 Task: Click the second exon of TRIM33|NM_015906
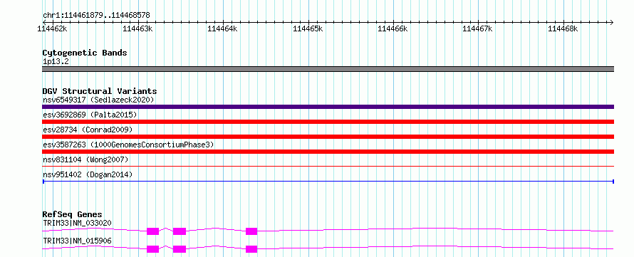180,249
